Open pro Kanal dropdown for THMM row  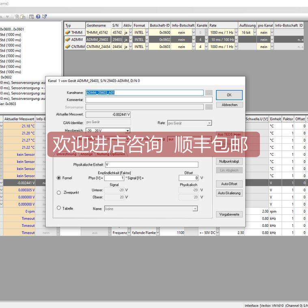272,32
